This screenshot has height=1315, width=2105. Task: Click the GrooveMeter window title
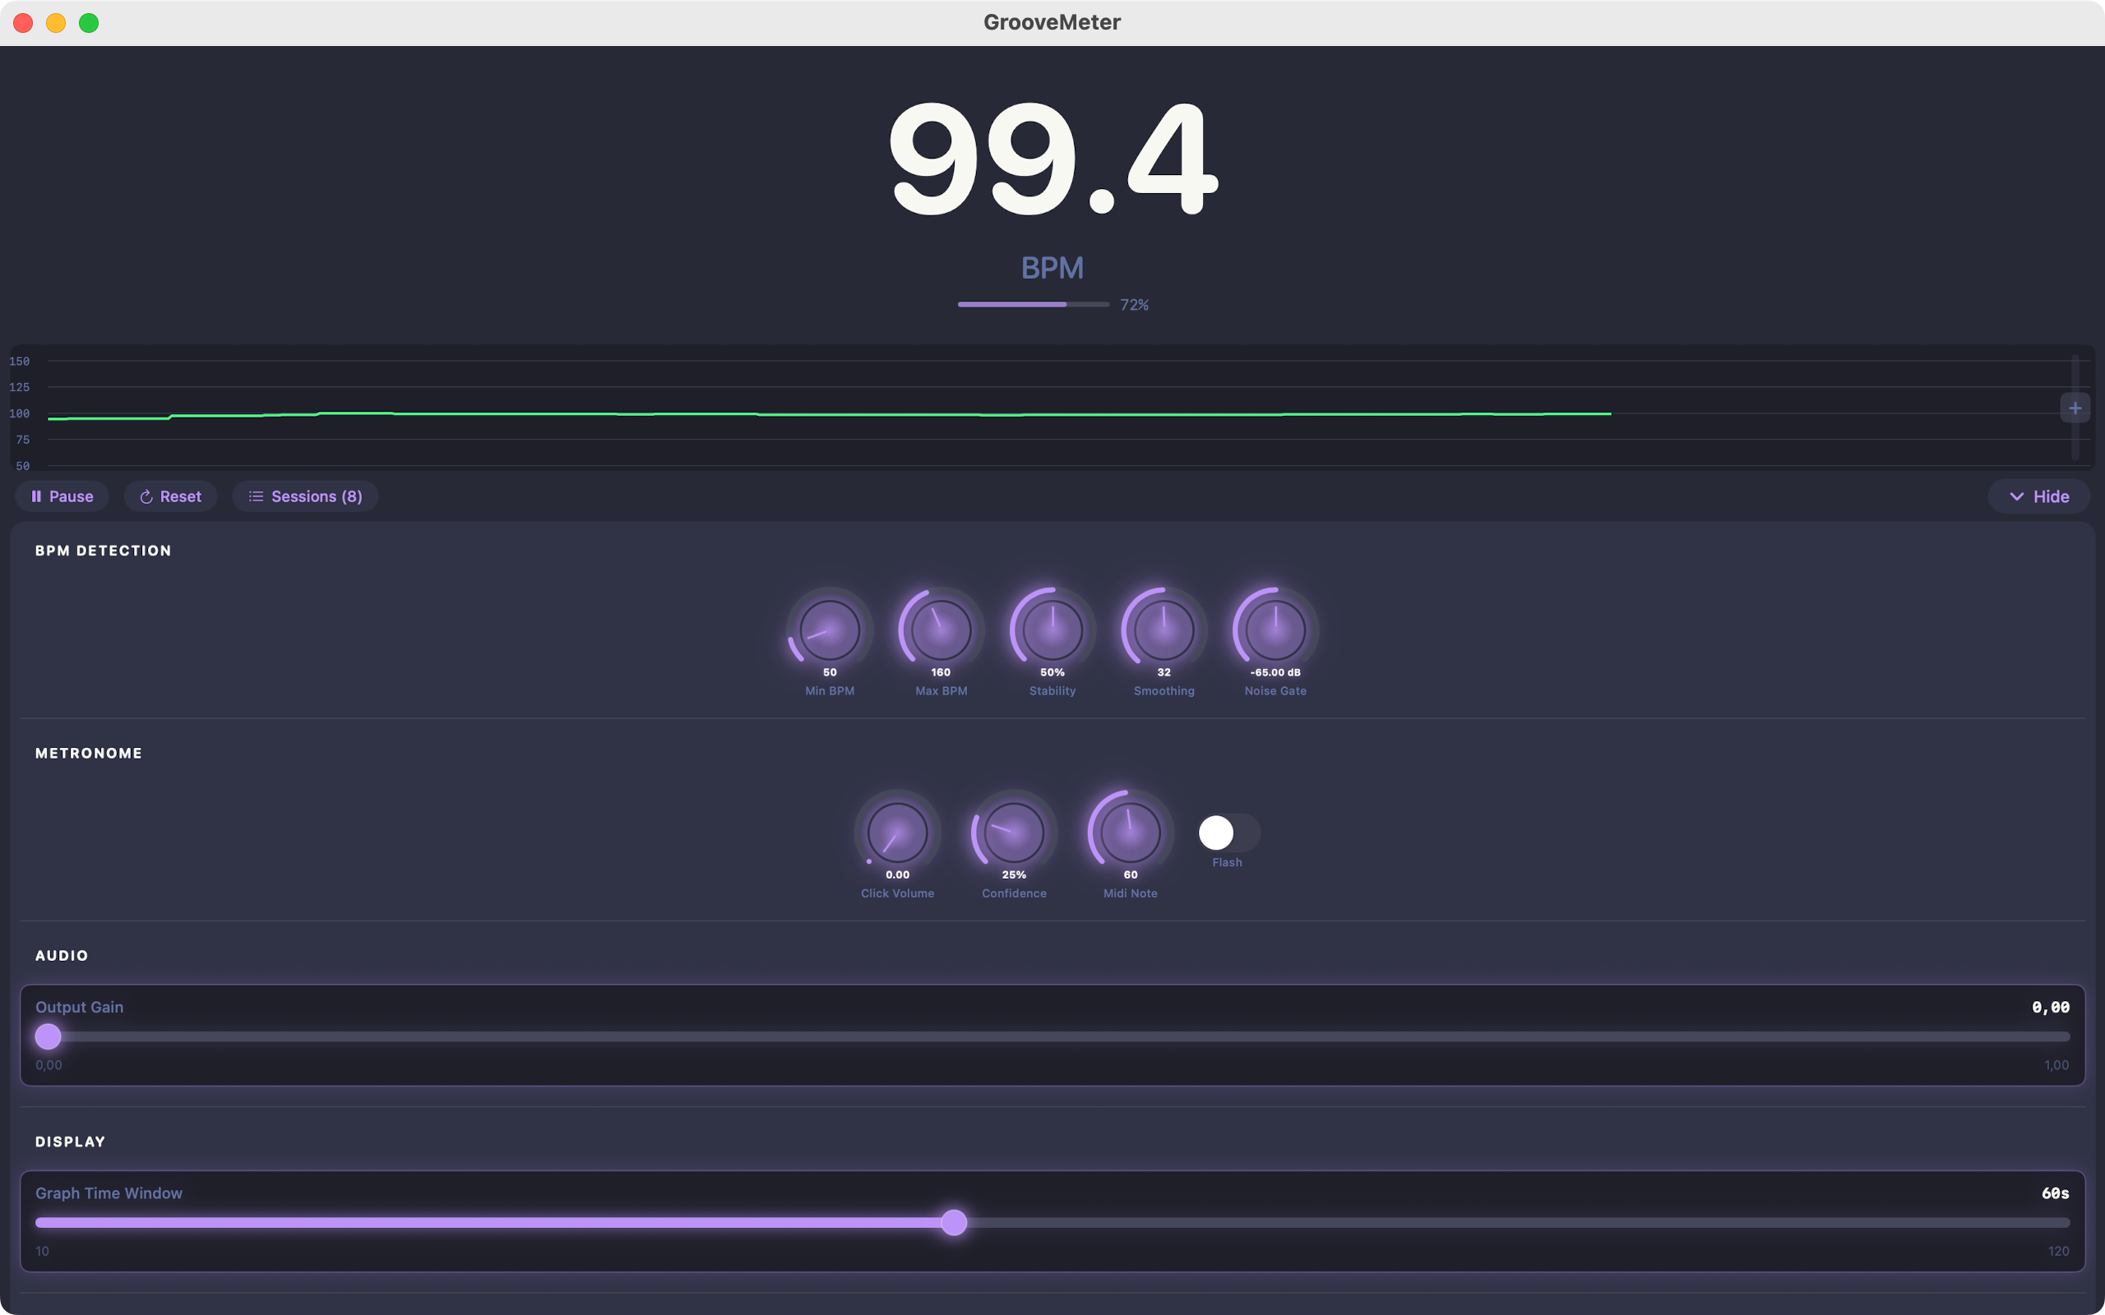(1052, 21)
